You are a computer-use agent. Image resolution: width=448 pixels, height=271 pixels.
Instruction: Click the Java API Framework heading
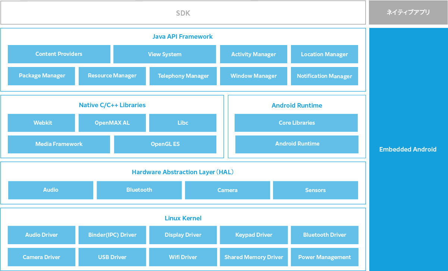click(x=183, y=36)
